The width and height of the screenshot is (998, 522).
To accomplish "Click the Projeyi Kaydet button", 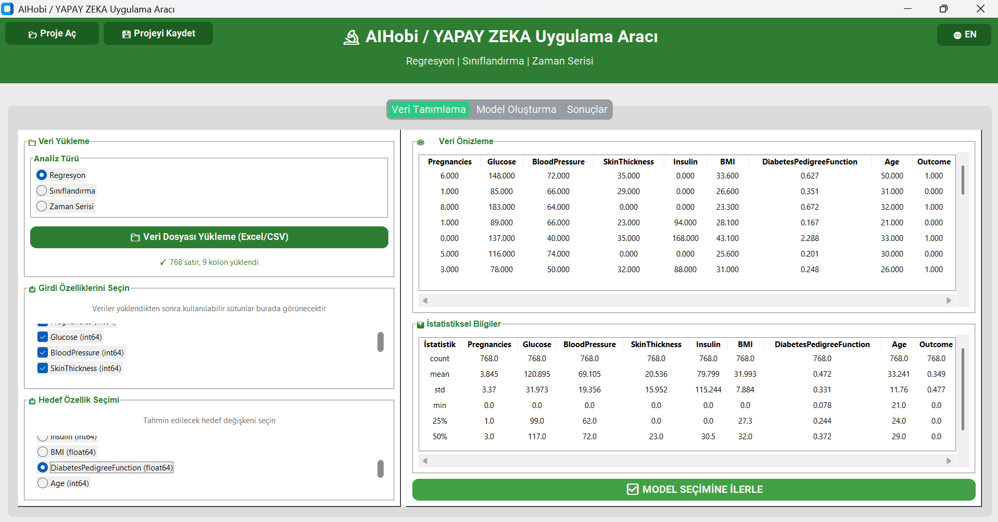I will (158, 33).
